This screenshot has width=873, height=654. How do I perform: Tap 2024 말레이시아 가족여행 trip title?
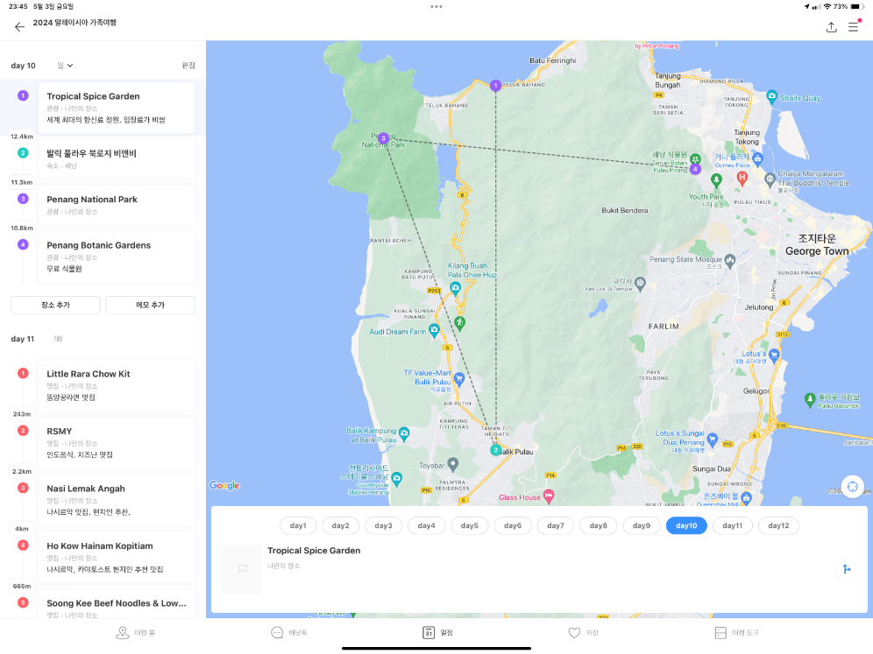pyautogui.click(x=75, y=22)
